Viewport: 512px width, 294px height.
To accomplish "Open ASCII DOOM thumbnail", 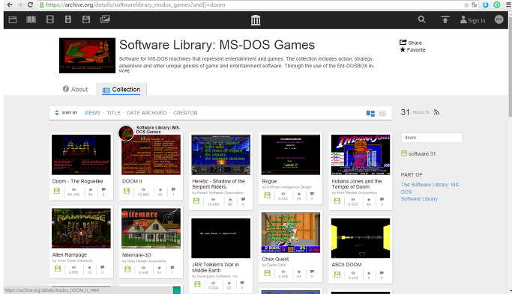I will pos(361,238).
